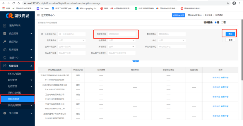Open the Chrome profile avatar
The width and height of the screenshot is (243, 126).
click(x=234, y=3)
